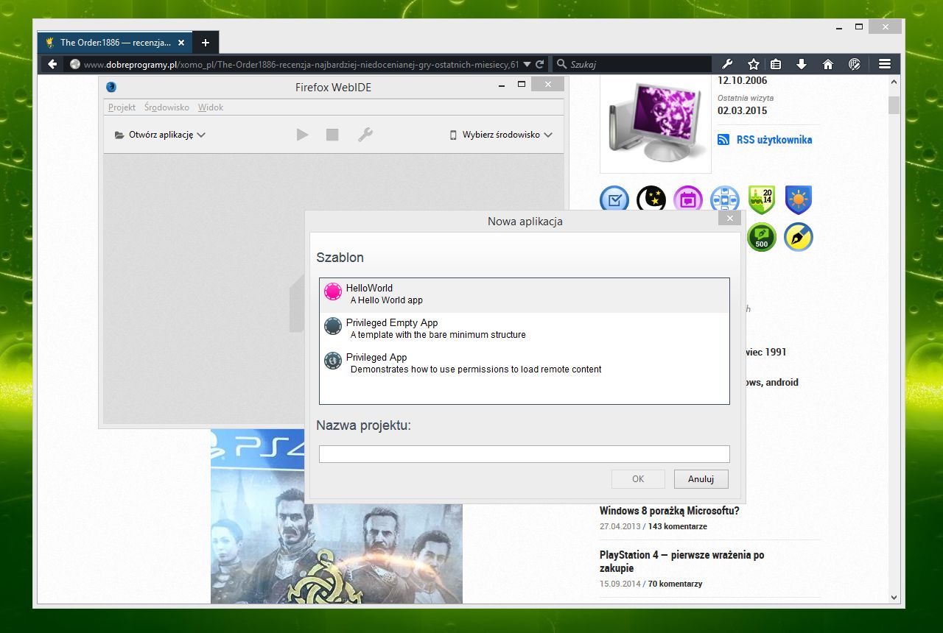The width and height of the screenshot is (943, 633).
Task: Click the RSS feed icon
Action: pos(723,140)
